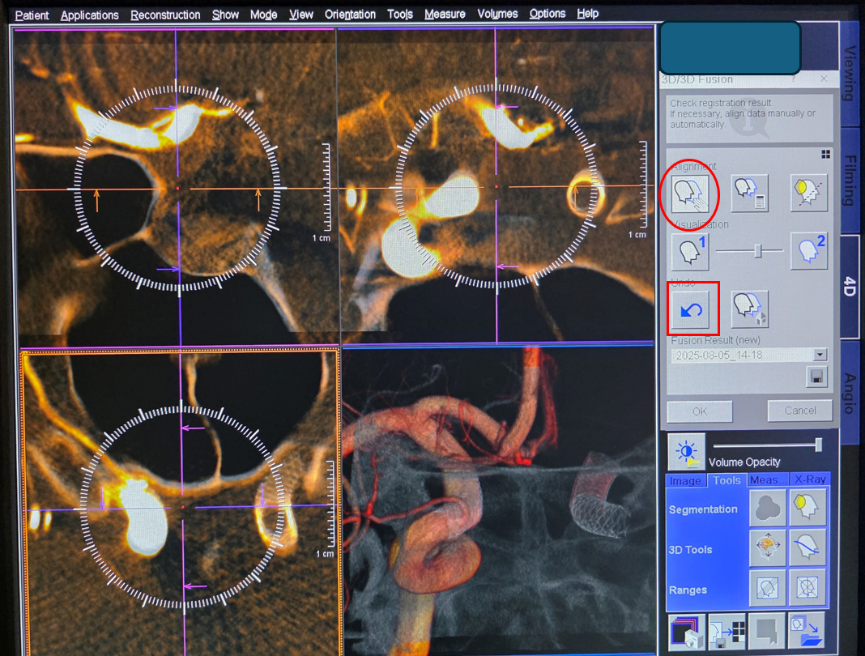Show volume 1 only in Visualization
Viewport: 865px width, 656px height.
click(x=691, y=251)
